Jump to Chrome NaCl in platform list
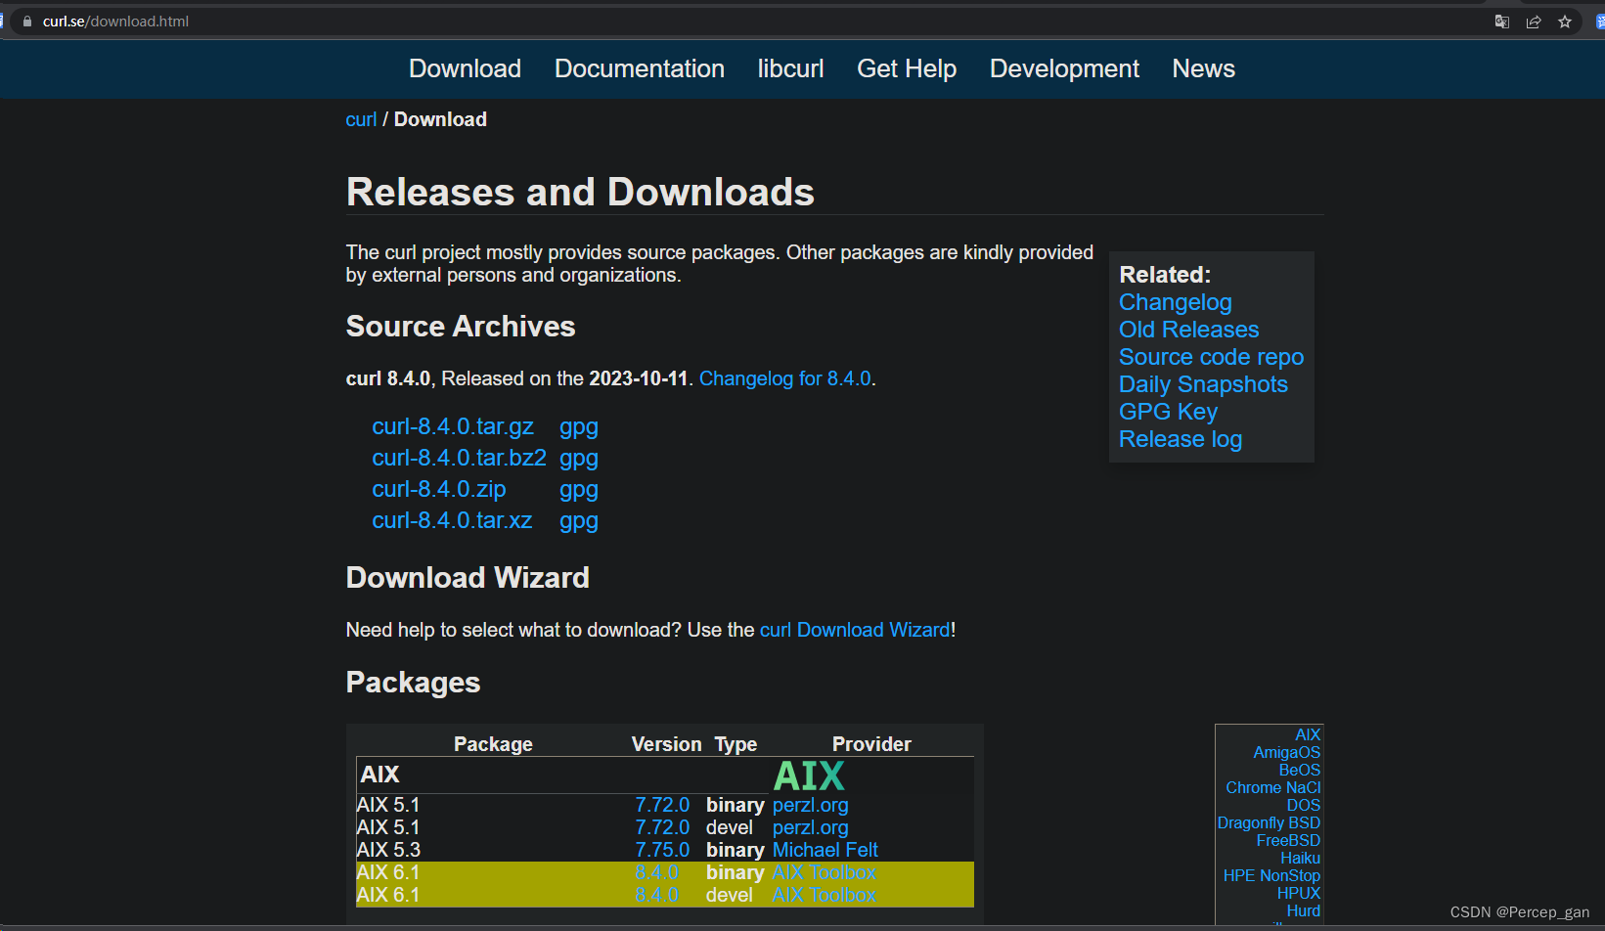 (1272, 787)
